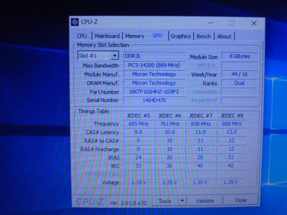Click the JEDEC #8 column header
This screenshot has width=287, height=215.
(x=232, y=116)
